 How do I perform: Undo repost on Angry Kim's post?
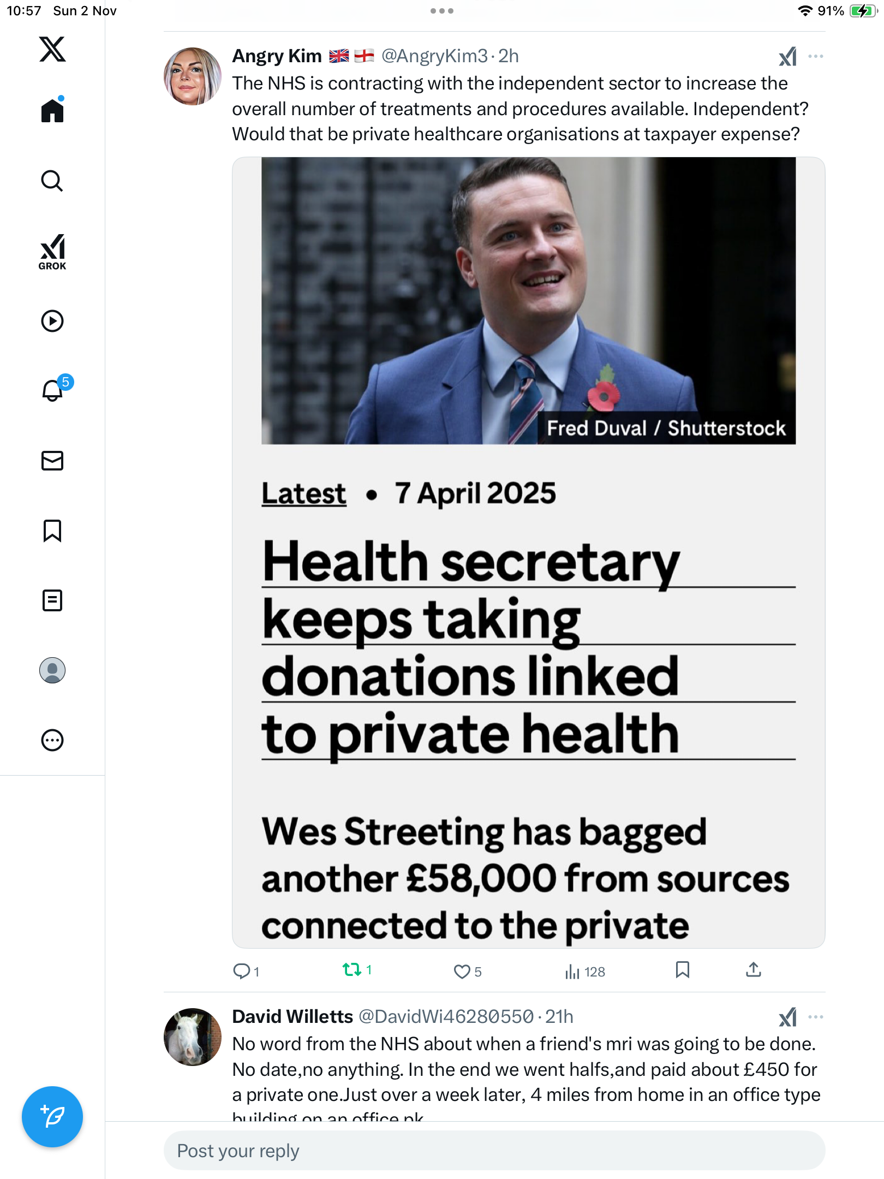click(352, 970)
